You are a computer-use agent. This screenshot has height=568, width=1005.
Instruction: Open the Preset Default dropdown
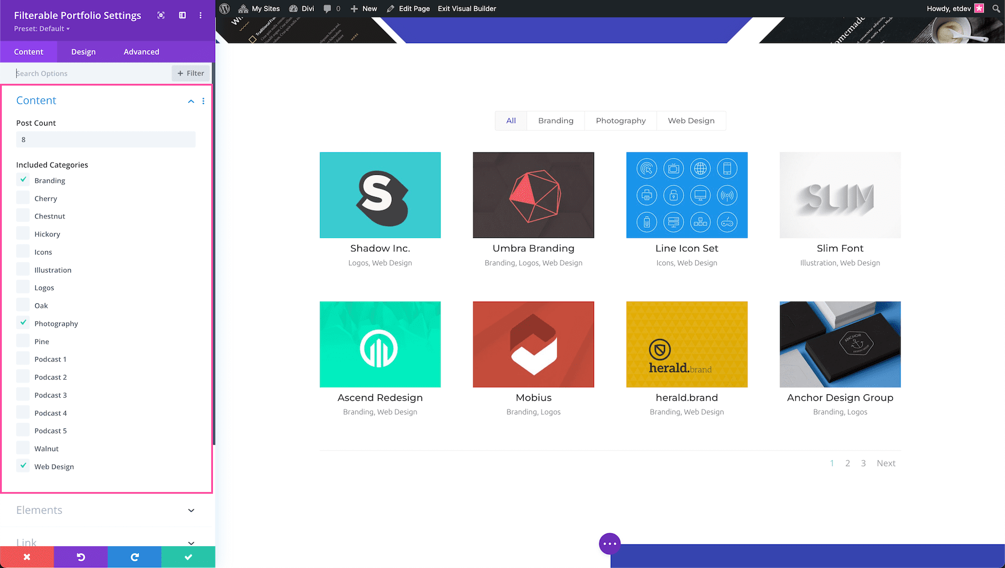pyautogui.click(x=41, y=28)
